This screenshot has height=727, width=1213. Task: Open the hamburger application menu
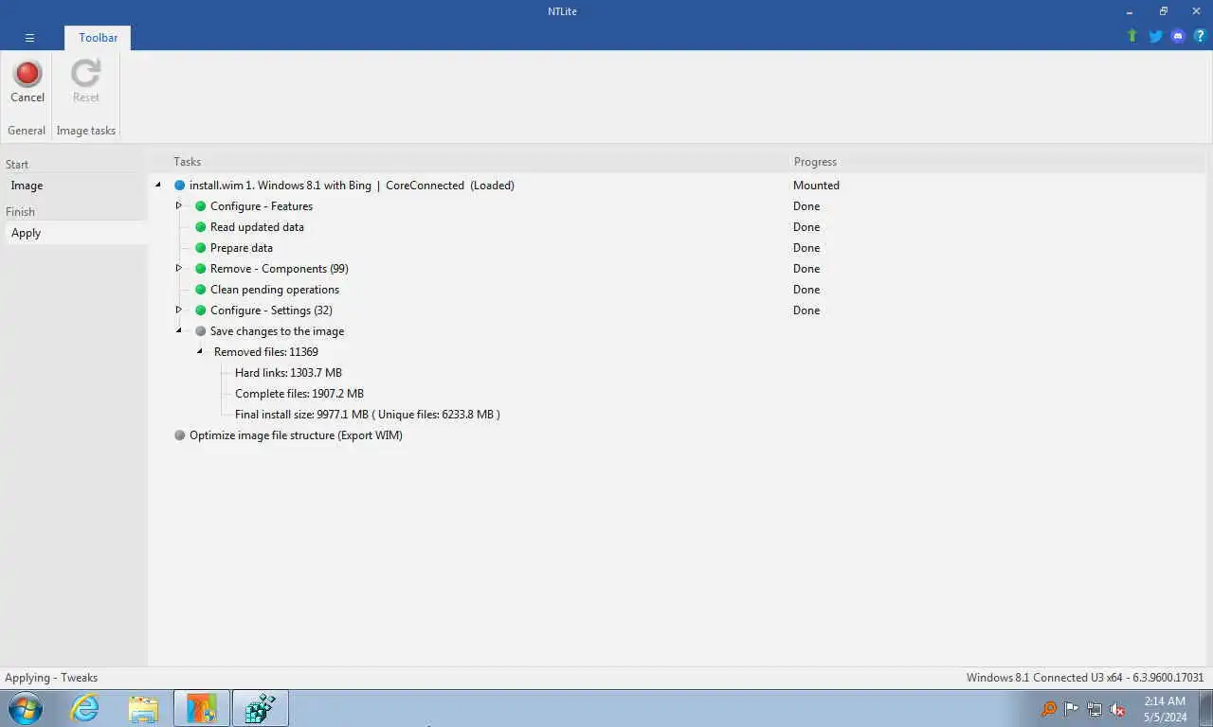pyautogui.click(x=29, y=38)
